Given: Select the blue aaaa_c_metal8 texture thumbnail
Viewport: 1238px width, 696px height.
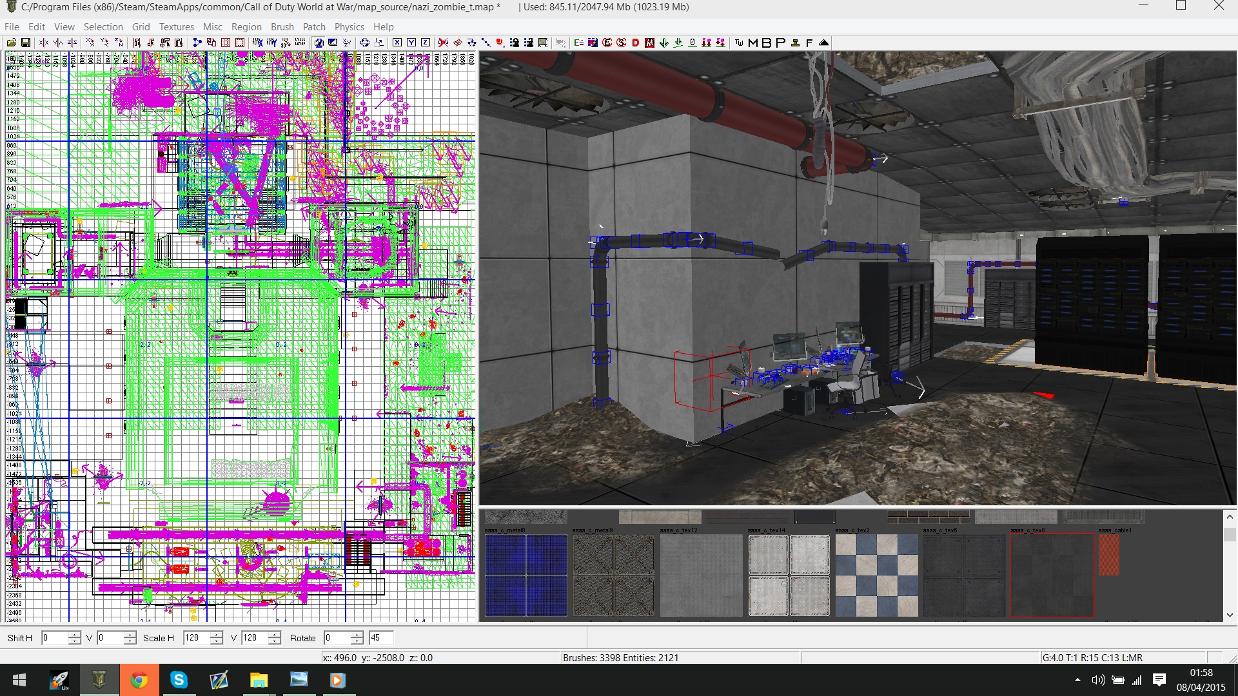Looking at the screenshot, I should (x=526, y=575).
